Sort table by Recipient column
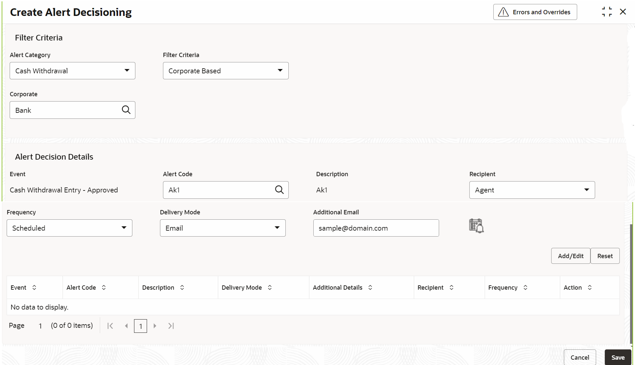Viewport: 635px width, 365px height. (451, 287)
